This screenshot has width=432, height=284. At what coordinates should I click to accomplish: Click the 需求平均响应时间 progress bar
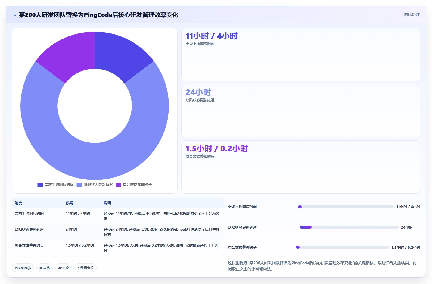pyautogui.click(x=346, y=207)
